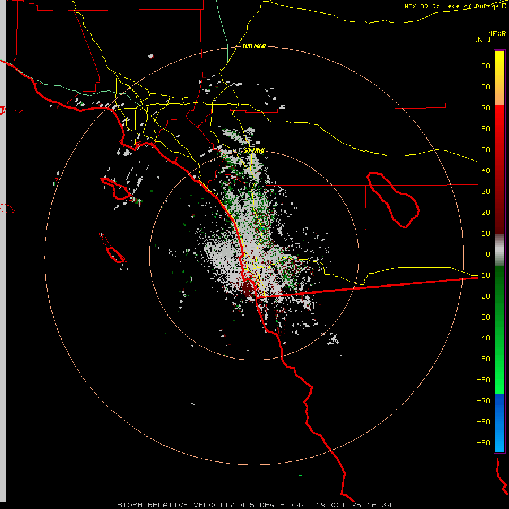Click the -70 value on the velocity scale
The height and width of the screenshot is (509, 509).
click(x=484, y=400)
